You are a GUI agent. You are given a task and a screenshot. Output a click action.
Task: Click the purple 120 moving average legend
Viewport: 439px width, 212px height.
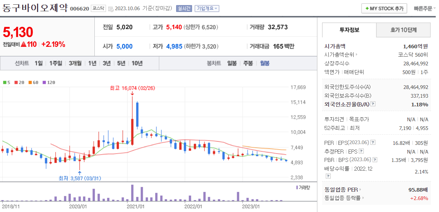point(49,82)
